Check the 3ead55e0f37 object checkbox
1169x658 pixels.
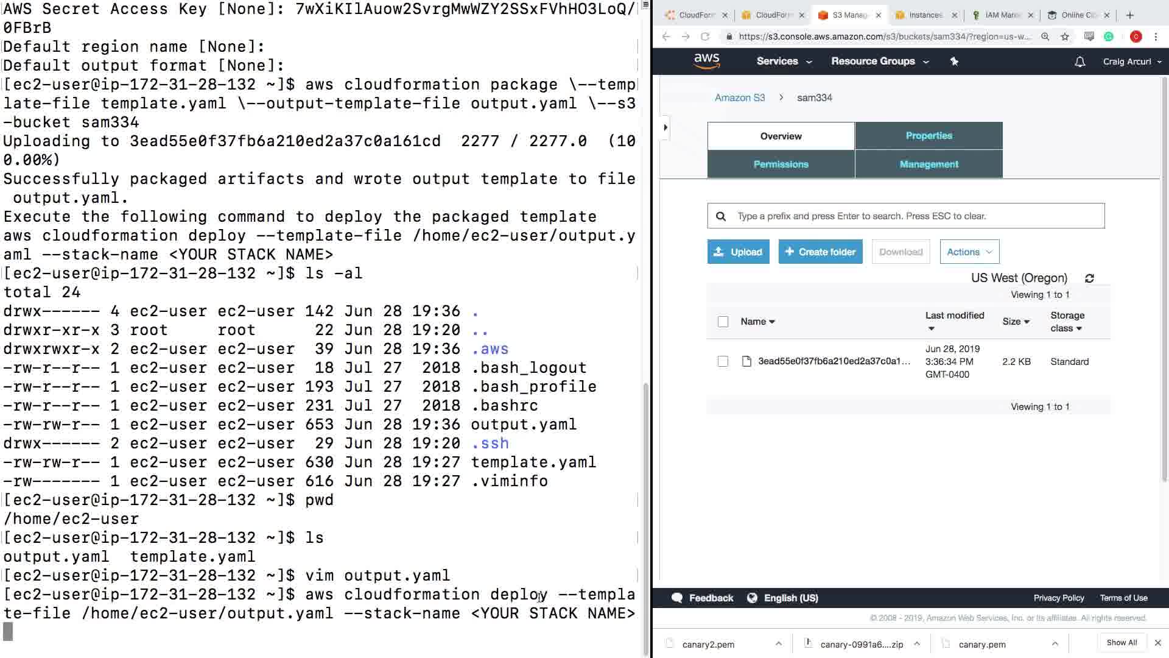click(723, 361)
